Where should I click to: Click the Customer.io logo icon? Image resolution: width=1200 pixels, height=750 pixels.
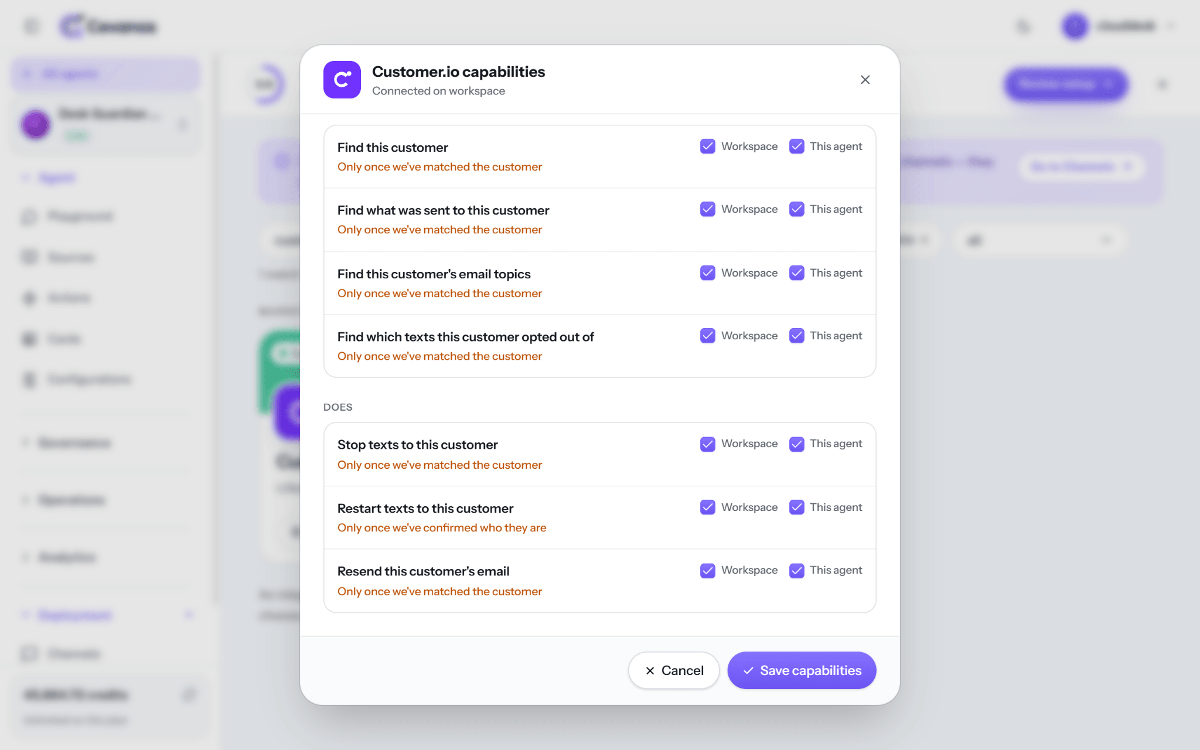click(342, 80)
